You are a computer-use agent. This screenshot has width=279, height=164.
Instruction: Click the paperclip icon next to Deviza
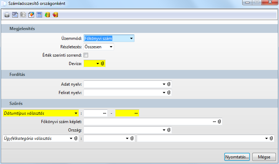click(x=102, y=64)
